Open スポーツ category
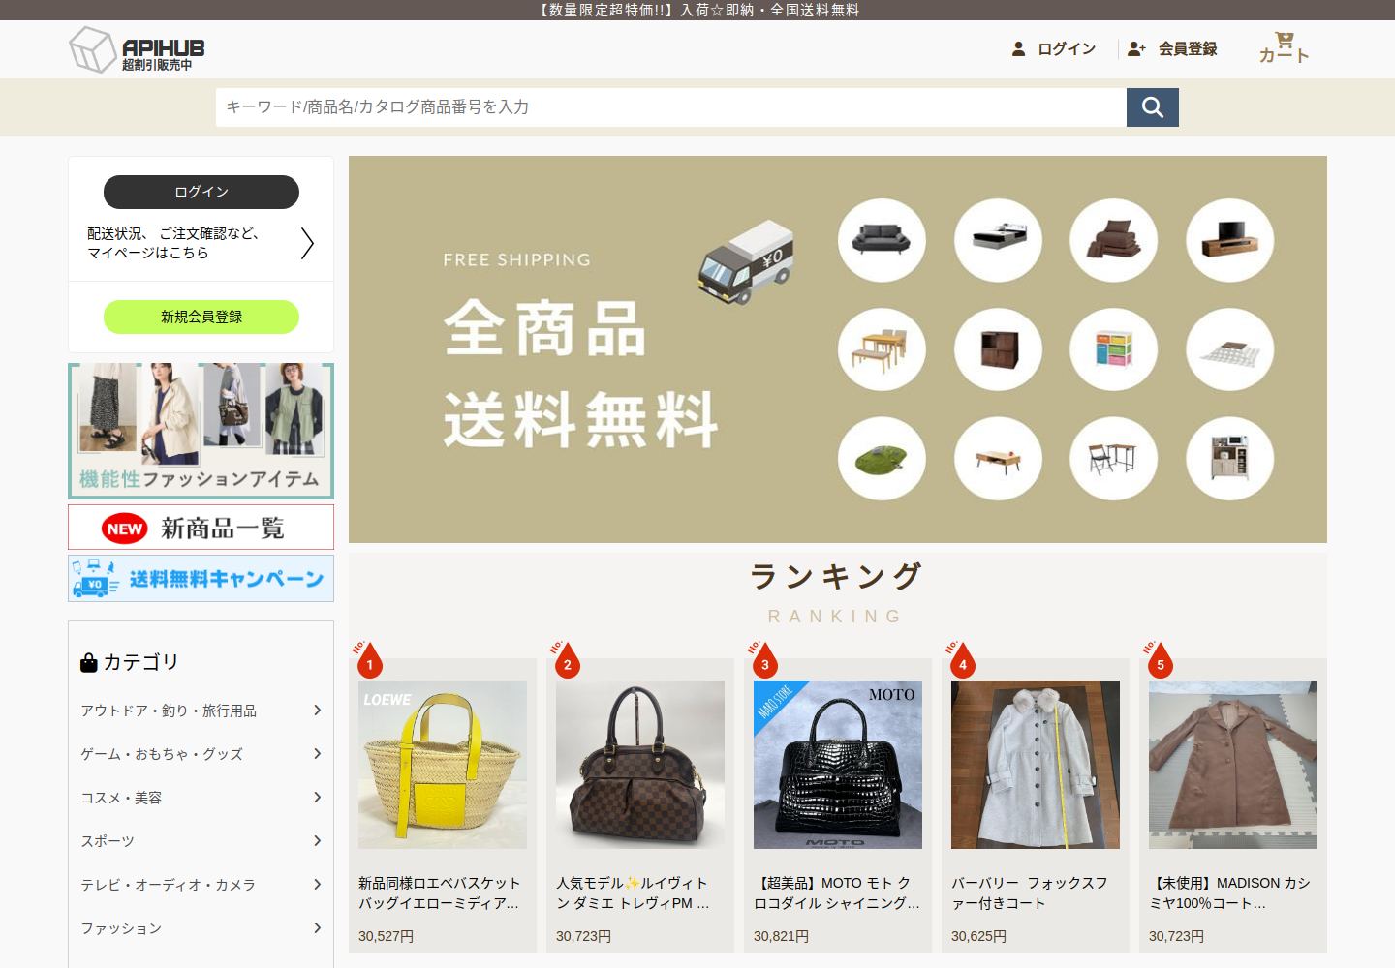The width and height of the screenshot is (1395, 968). [x=108, y=841]
